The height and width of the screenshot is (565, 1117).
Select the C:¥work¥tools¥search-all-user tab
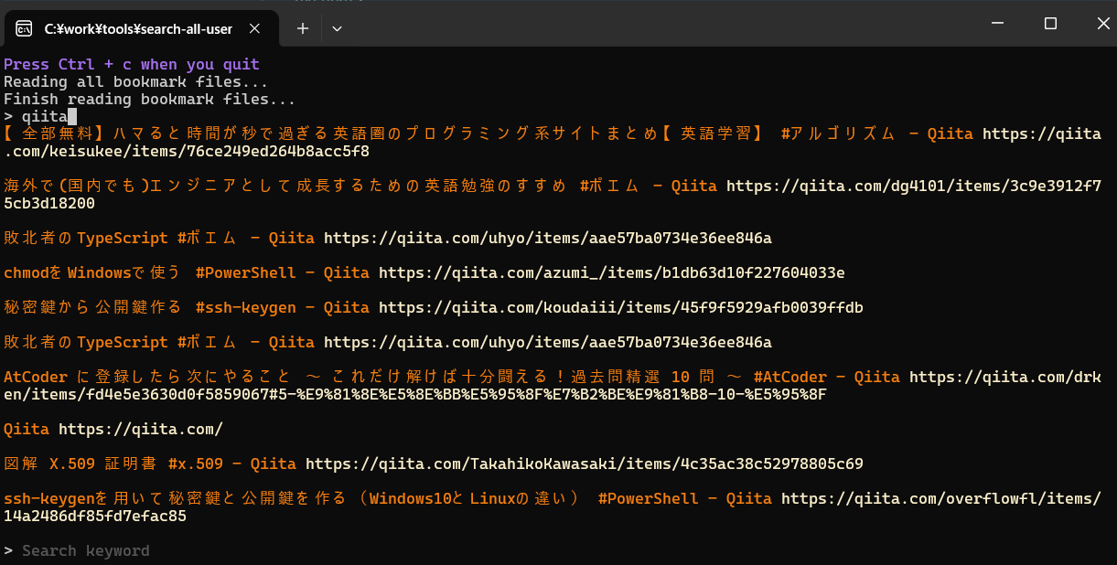(137, 28)
